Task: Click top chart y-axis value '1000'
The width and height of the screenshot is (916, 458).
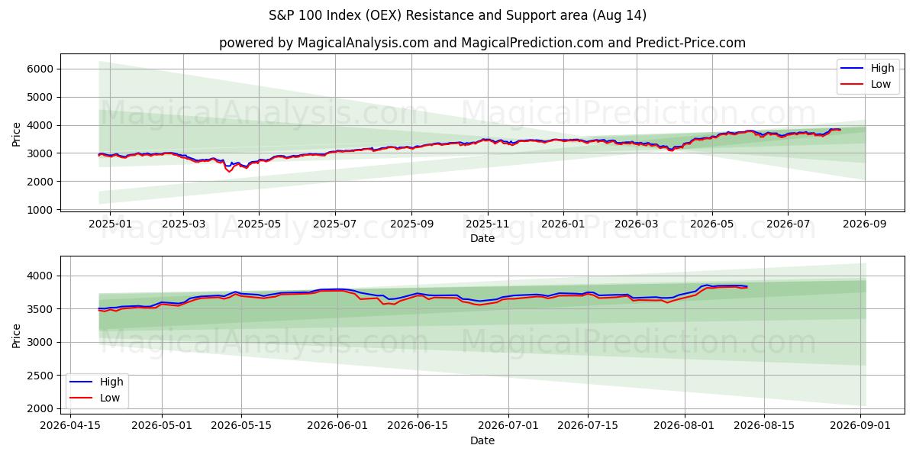Action: point(41,210)
